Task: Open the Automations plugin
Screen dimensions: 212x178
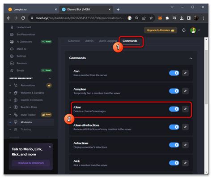Action: tap(28, 85)
